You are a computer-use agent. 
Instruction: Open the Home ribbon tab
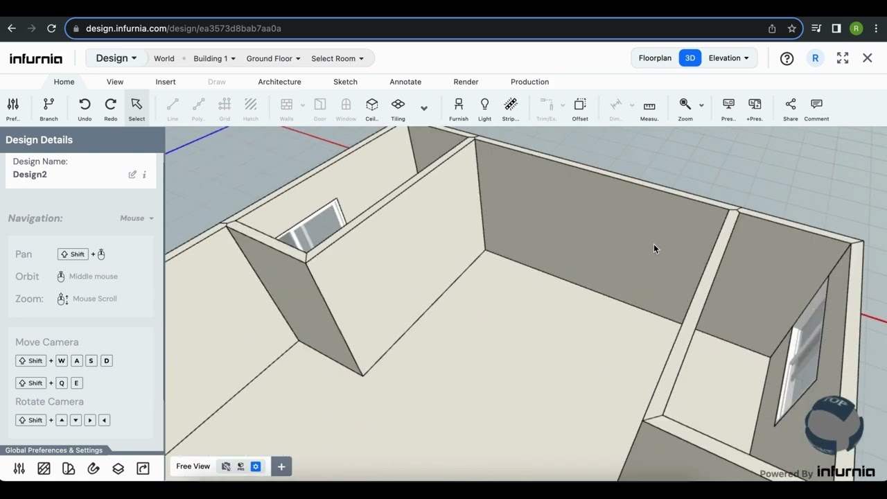click(64, 82)
